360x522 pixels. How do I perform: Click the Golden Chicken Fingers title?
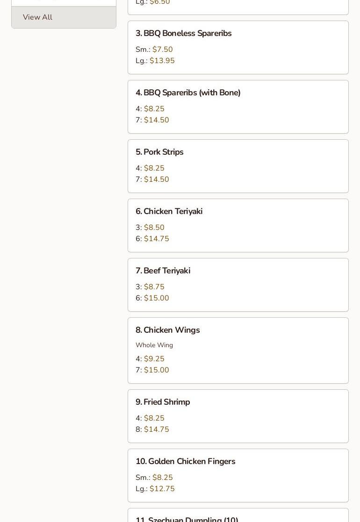point(185,462)
